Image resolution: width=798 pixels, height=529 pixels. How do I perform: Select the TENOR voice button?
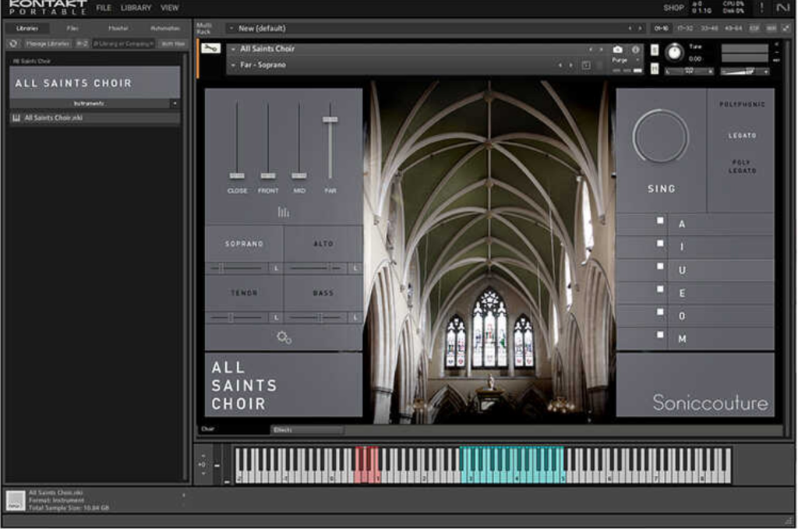tap(244, 293)
